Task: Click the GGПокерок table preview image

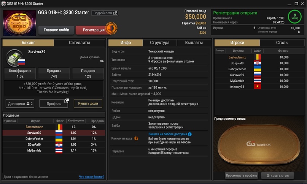Action: [x=259, y=144]
